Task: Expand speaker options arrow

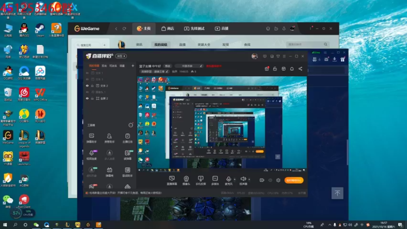Action: pos(249,179)
